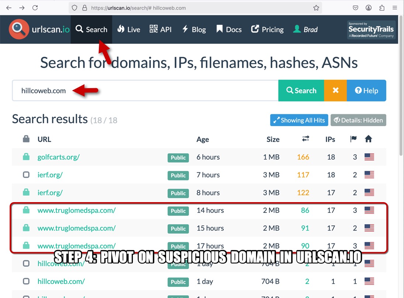
Task: Click the Age column header
Action: (x=203, y=139)
